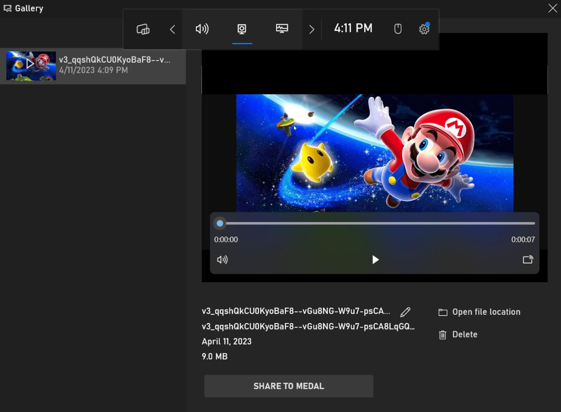Mute the clip's audio in the player

click(222, 260)
